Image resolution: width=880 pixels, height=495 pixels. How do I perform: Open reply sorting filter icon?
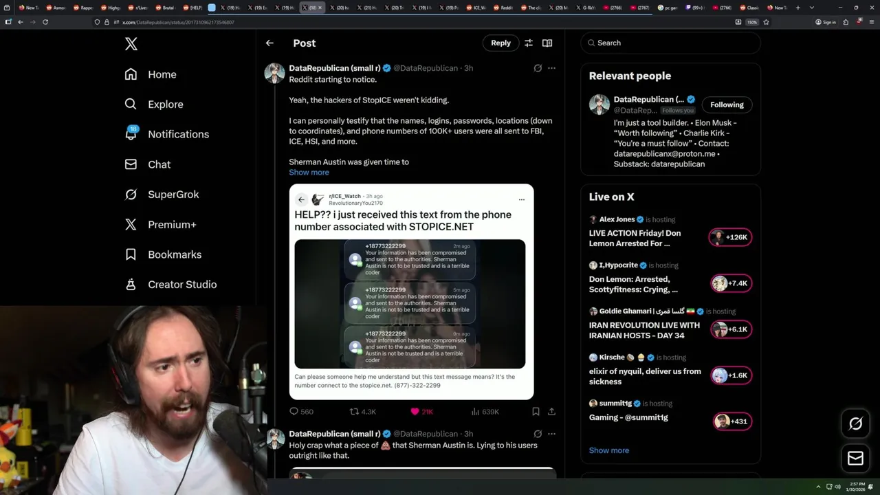(529, 43)
